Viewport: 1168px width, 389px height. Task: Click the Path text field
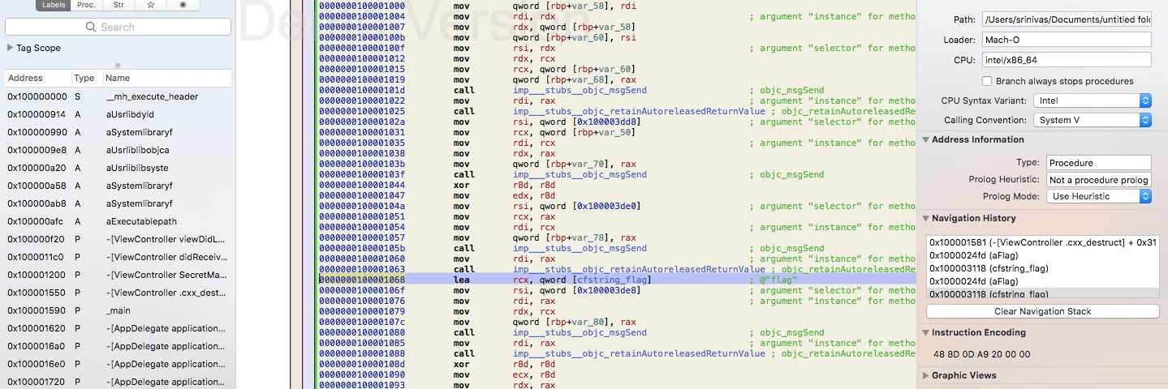(x=1066, y=19)
